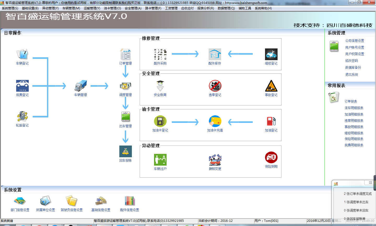Viewport: 376px width, 226px height.
Task: Open the 规费登记 fee registration icon
Action: click(22, 86)
